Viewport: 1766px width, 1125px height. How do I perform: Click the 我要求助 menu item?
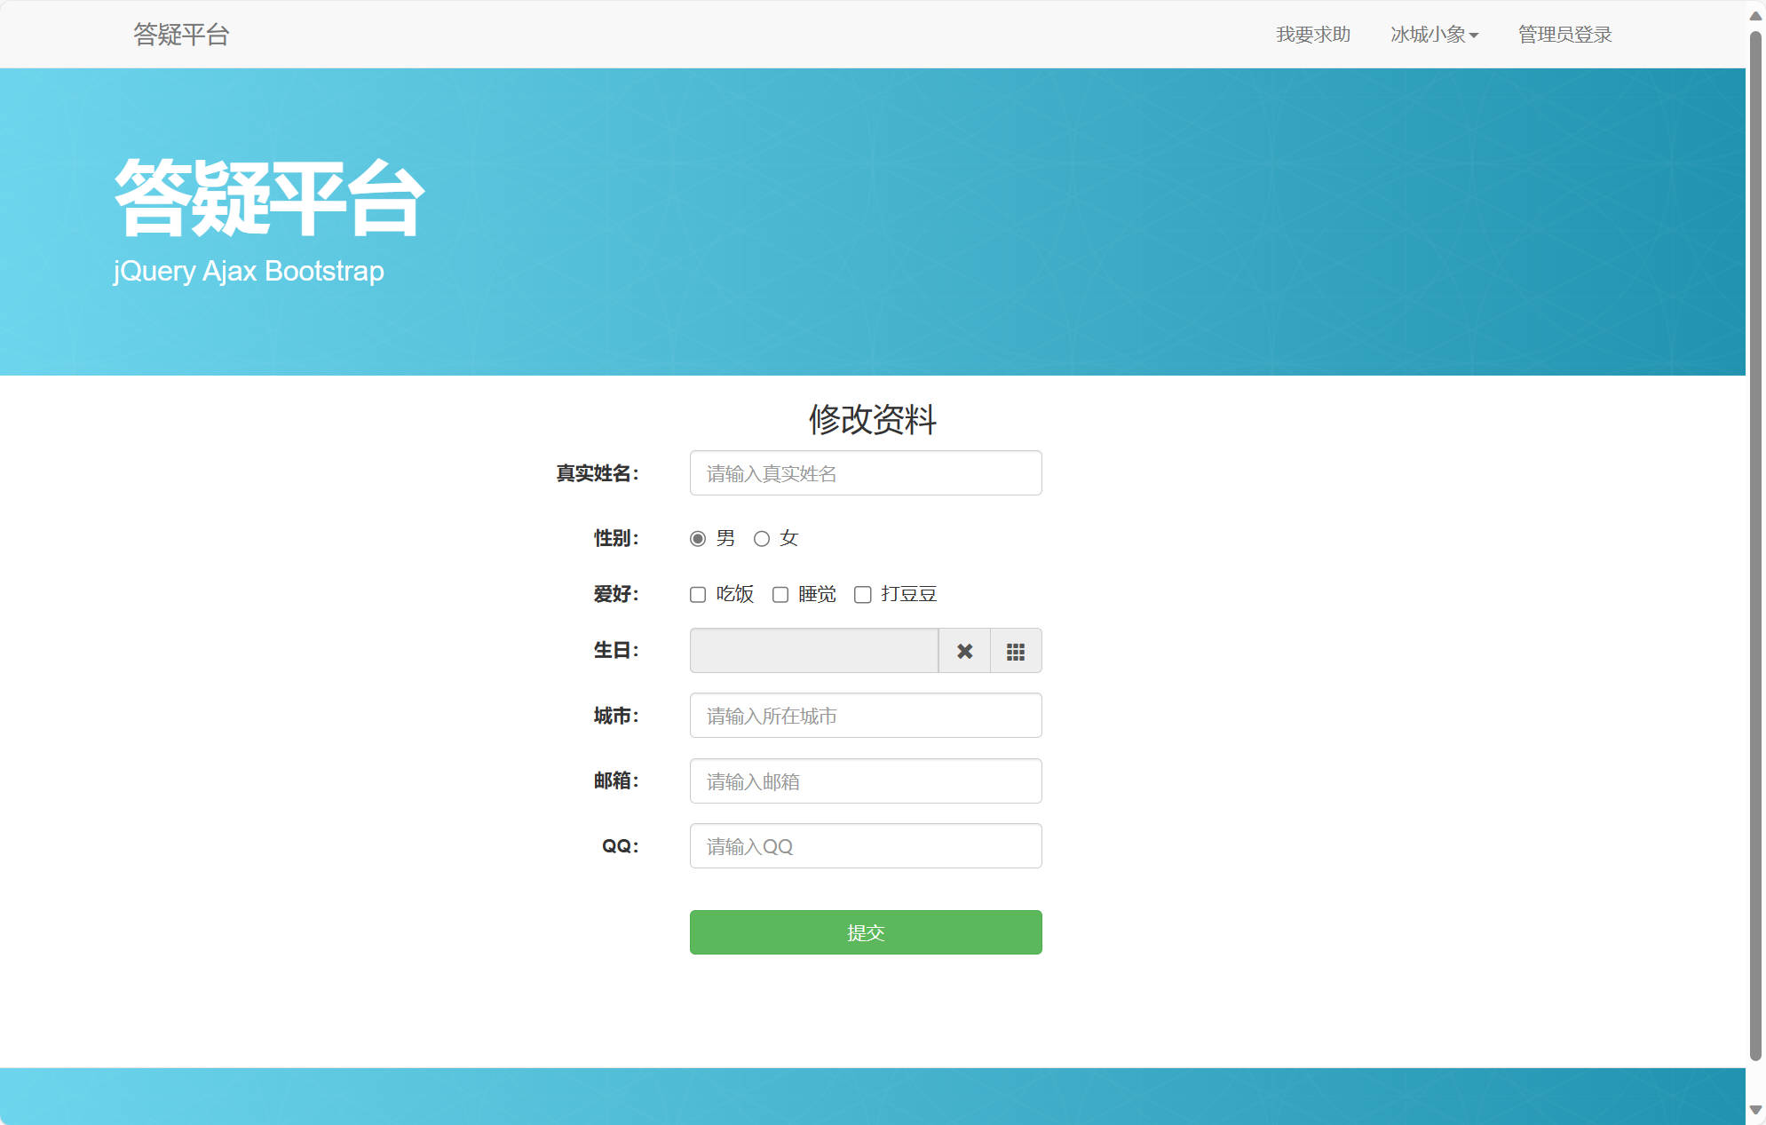pyautogui.click(x=1312, y=35)
